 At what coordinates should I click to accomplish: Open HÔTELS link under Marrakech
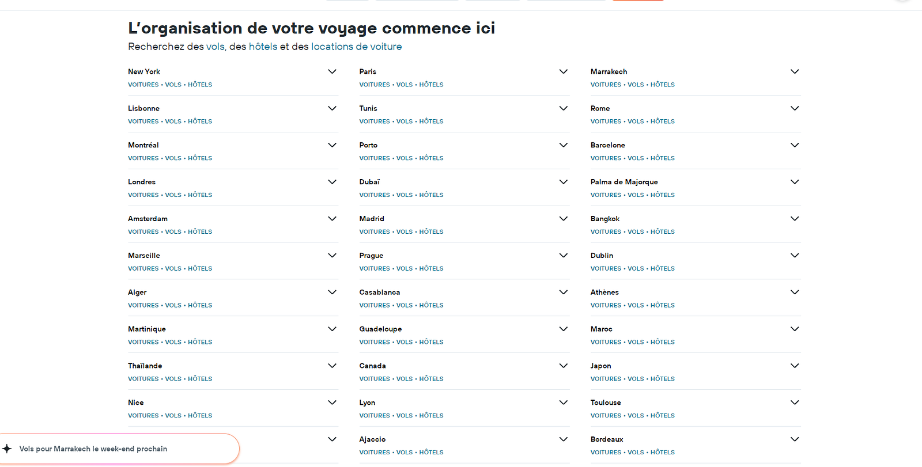point(663,85)
